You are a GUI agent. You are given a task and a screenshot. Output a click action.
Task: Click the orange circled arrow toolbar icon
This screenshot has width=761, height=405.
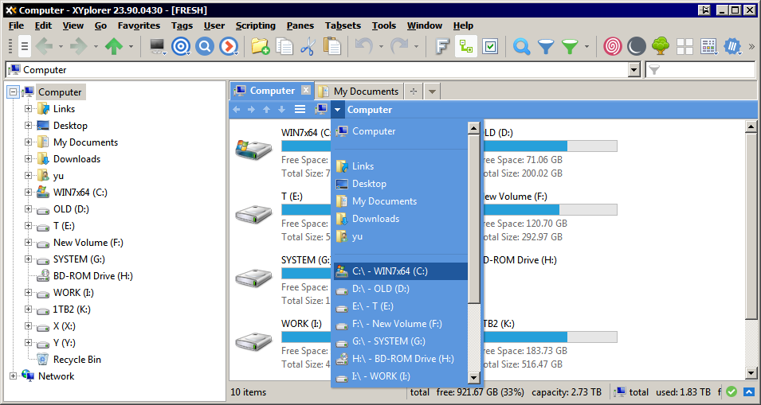point(229,46)
